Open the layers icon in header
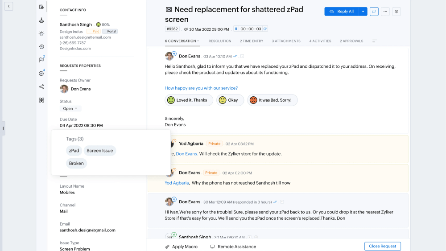This screenshot has height=251, width=446. (x=396, y=12)
